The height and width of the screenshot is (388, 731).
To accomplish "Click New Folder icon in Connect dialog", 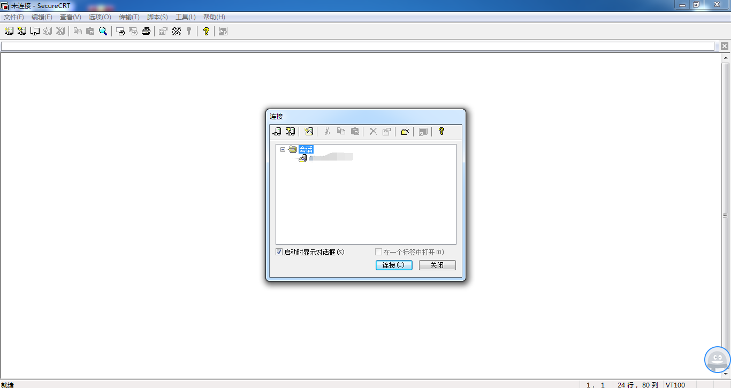I will click(405, 131).
